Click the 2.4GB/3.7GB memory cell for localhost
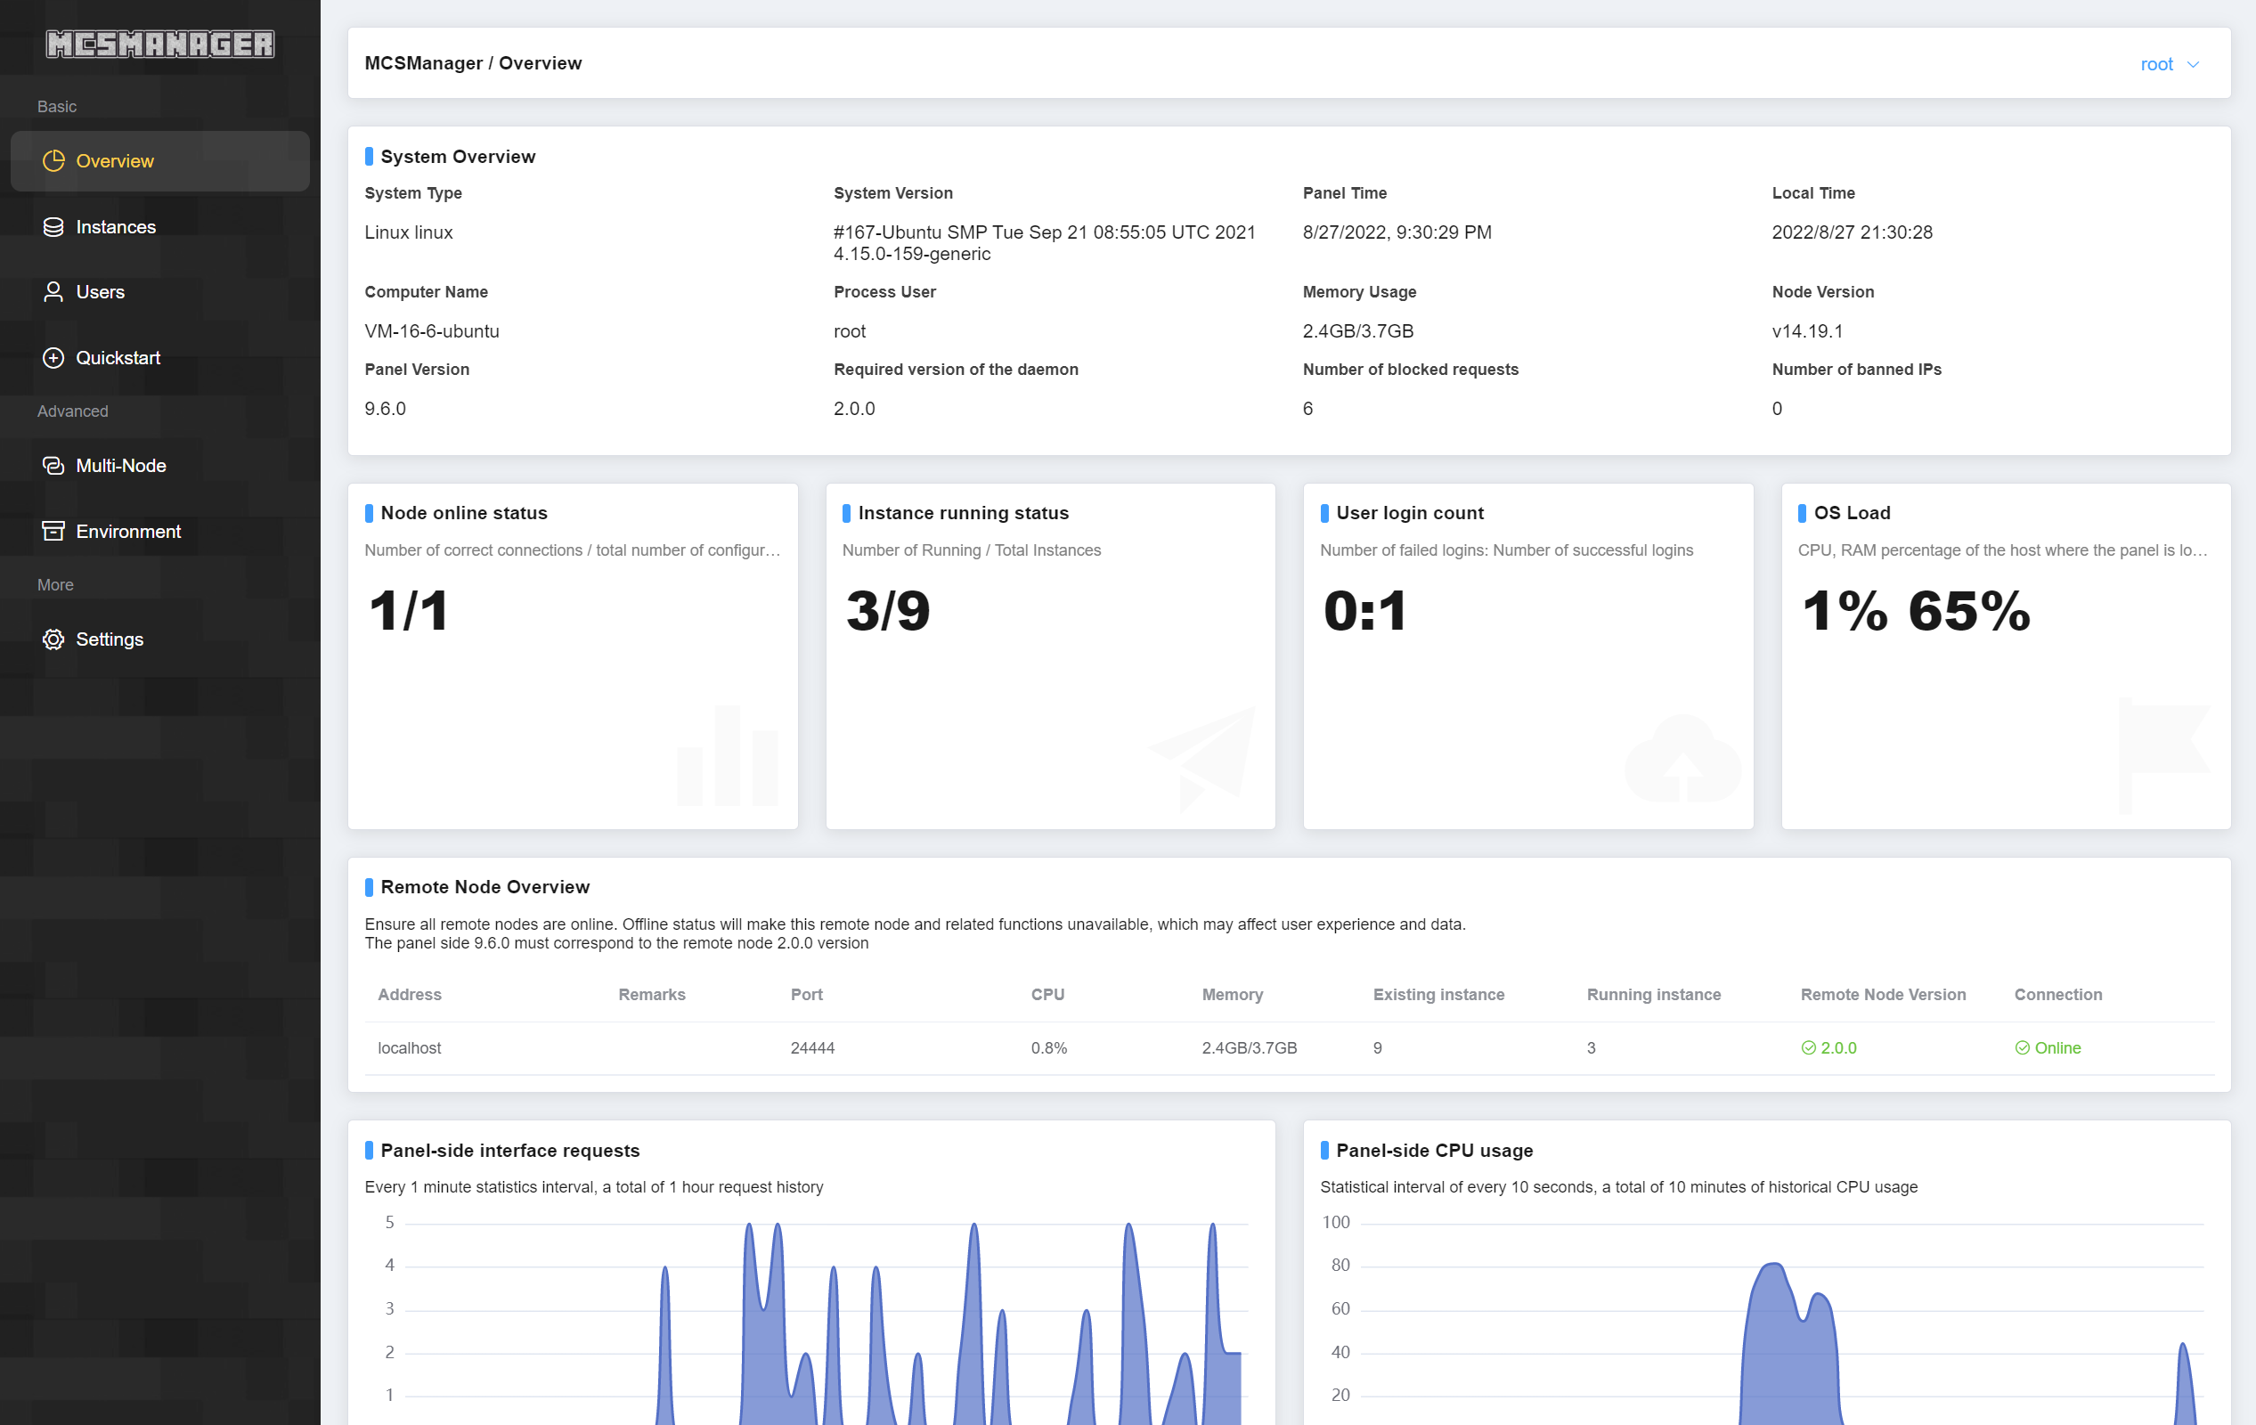This screenshot has height=1425, width=2256. (1249, 1047)
